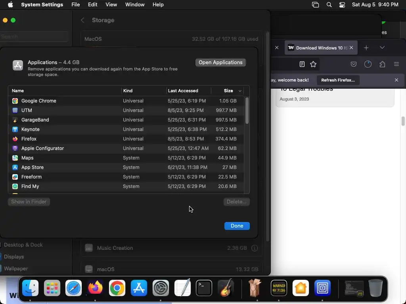The height and width of the screenshot is (304, 406).
Task: Select the UTM application row
Action: point(126,110)
